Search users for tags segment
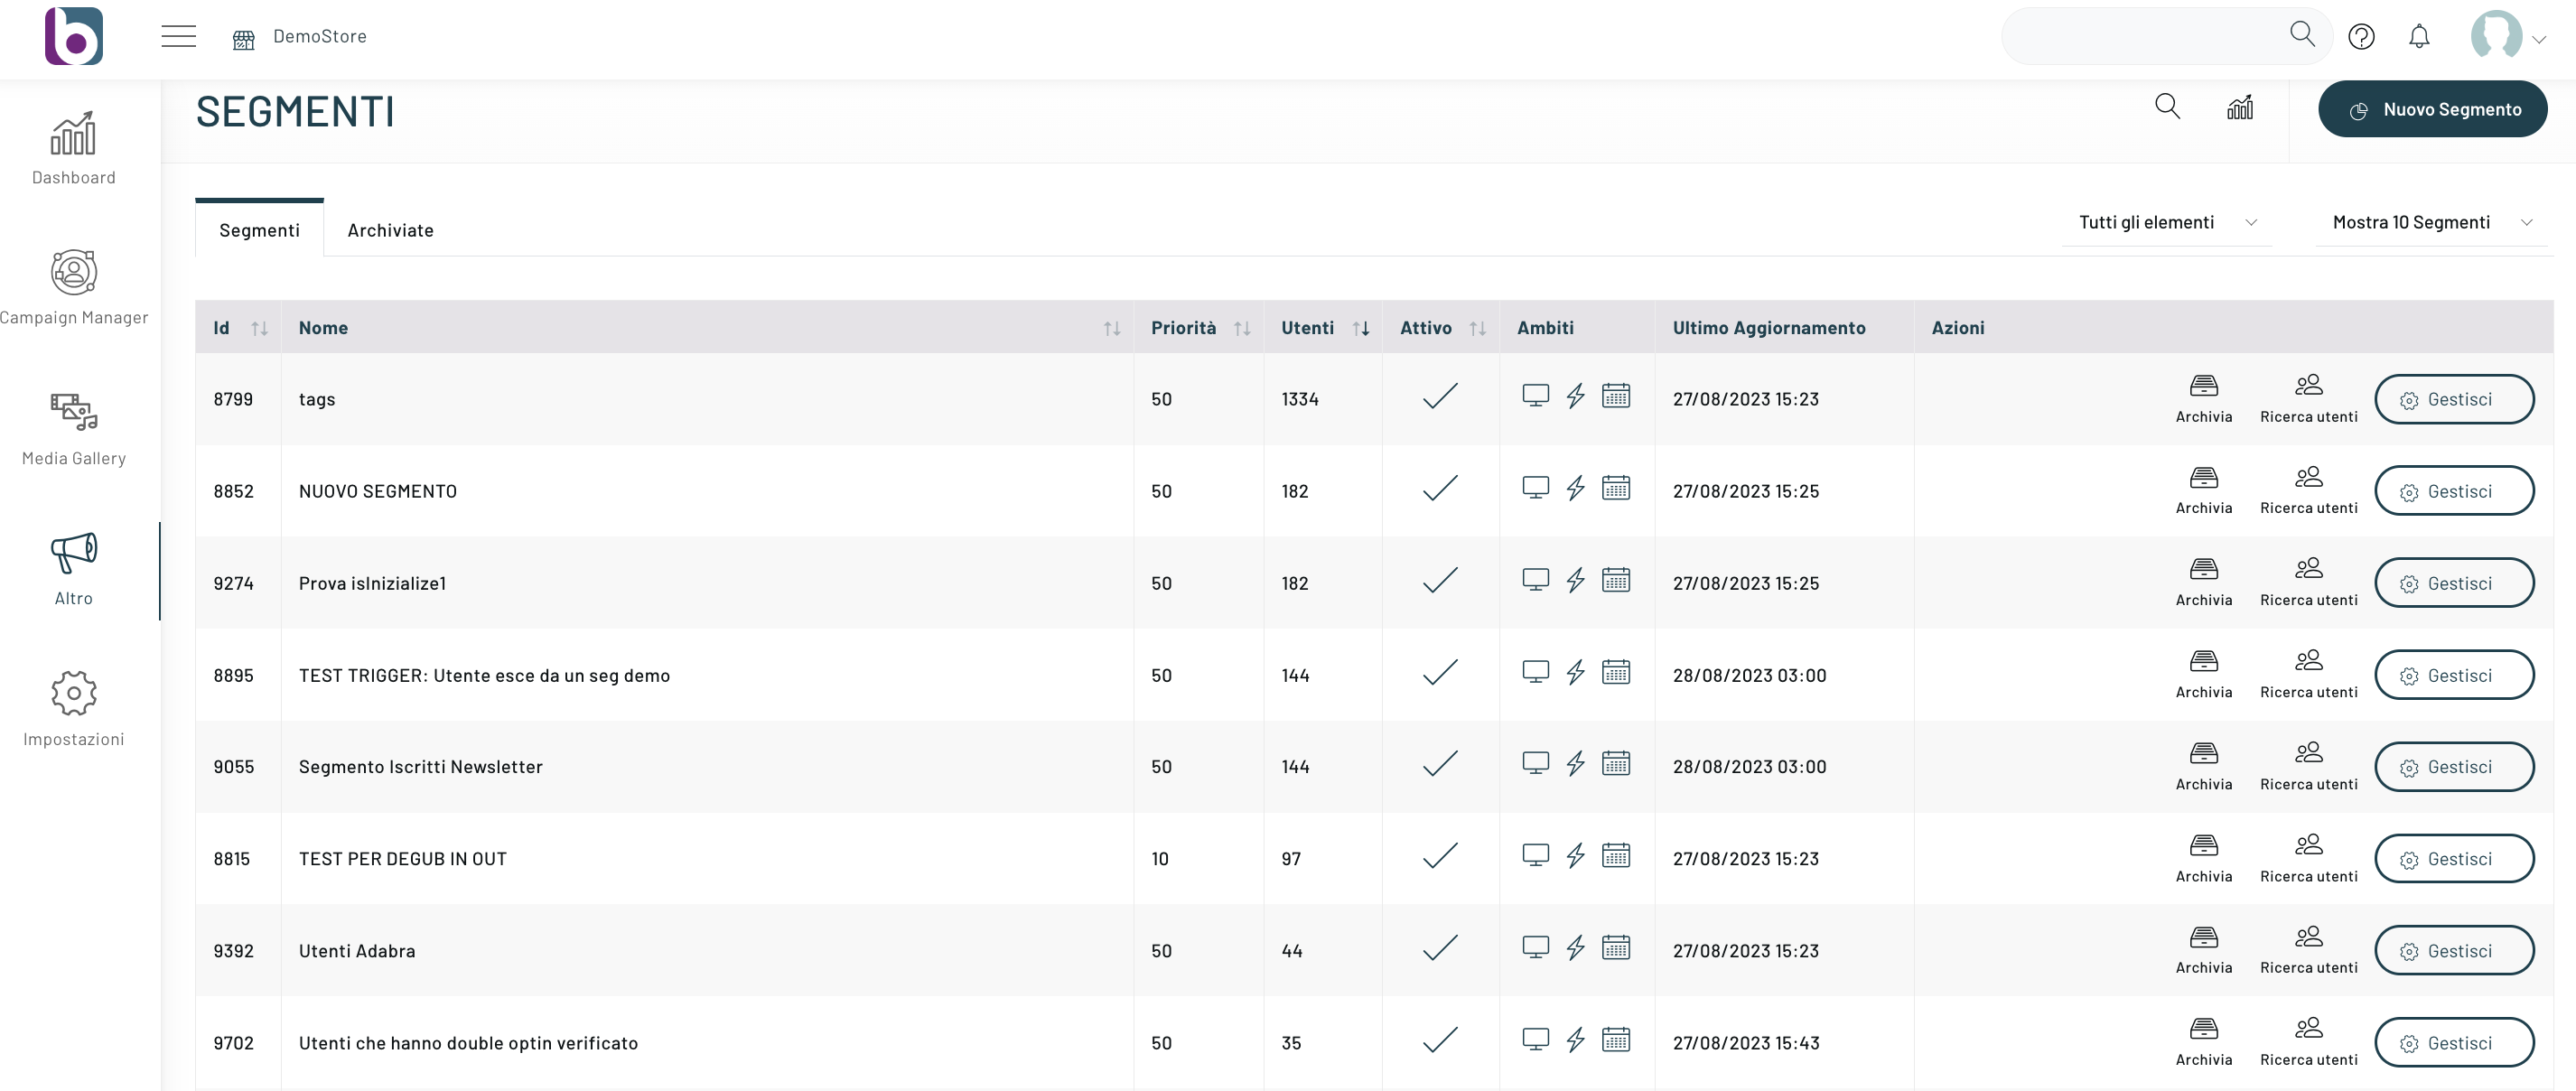This screenshot has height=1091, width=2576. point(2308,399)
